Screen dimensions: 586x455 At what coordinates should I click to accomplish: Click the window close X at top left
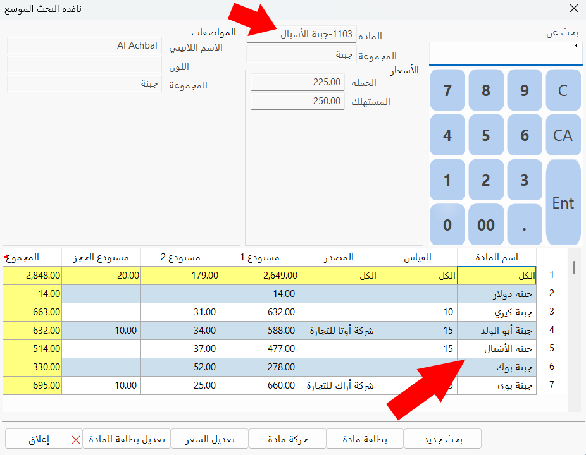tap(574, 9)
